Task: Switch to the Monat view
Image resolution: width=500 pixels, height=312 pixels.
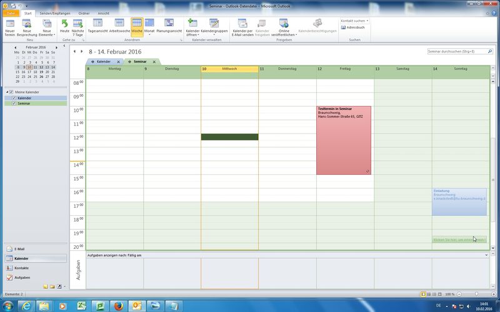Action: point(149,24)
